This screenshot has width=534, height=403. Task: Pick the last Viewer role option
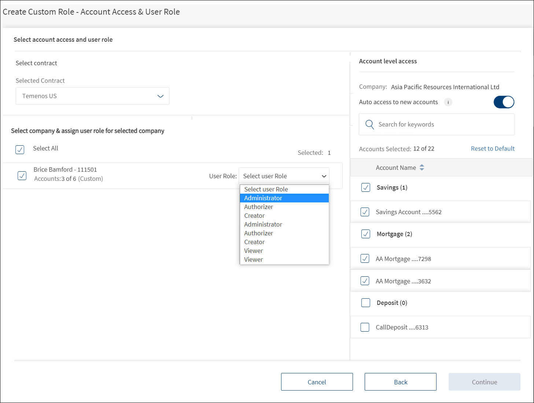254,260
